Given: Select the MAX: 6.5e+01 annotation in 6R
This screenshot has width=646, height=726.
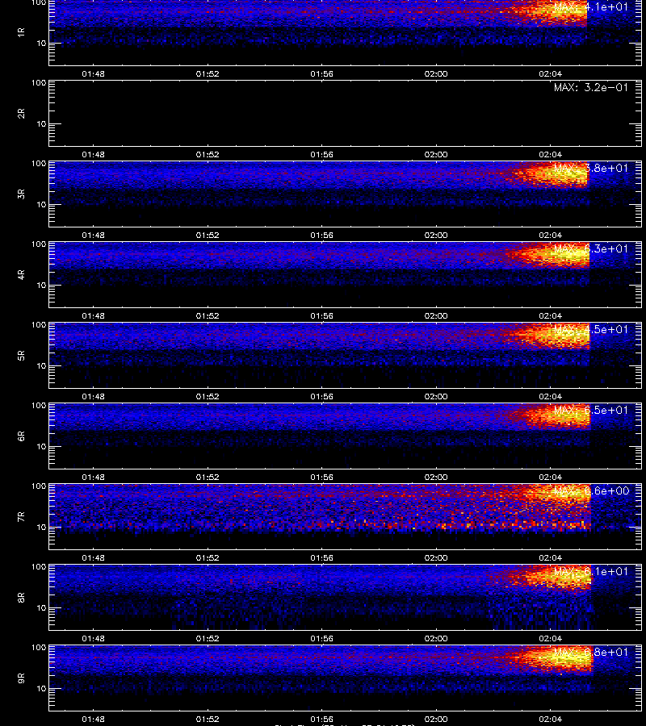Looking at the screenshot, I should 591,410.
